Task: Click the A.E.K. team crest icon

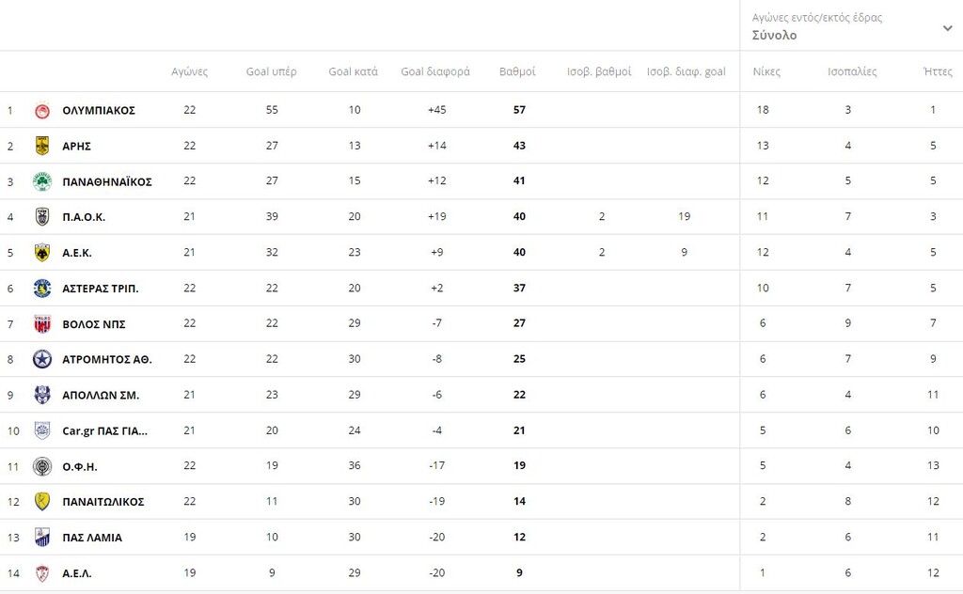Action: coord(42,253)
